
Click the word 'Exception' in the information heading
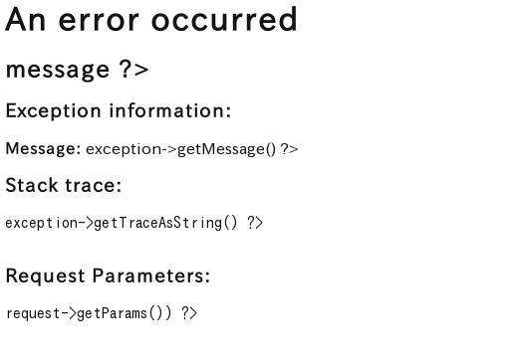tap(53, 111)
